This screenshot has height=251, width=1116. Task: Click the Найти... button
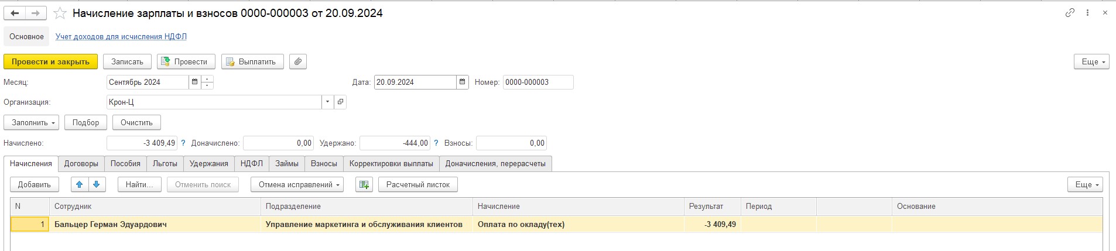pos(139,184)
